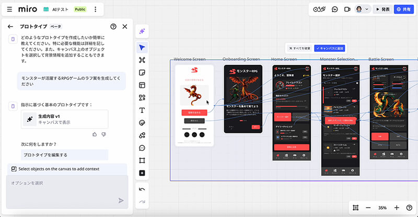The image size is (418, 217).
Task: Click the zoom in plus button
Action: pyautogui.click(x=397, y=208)
